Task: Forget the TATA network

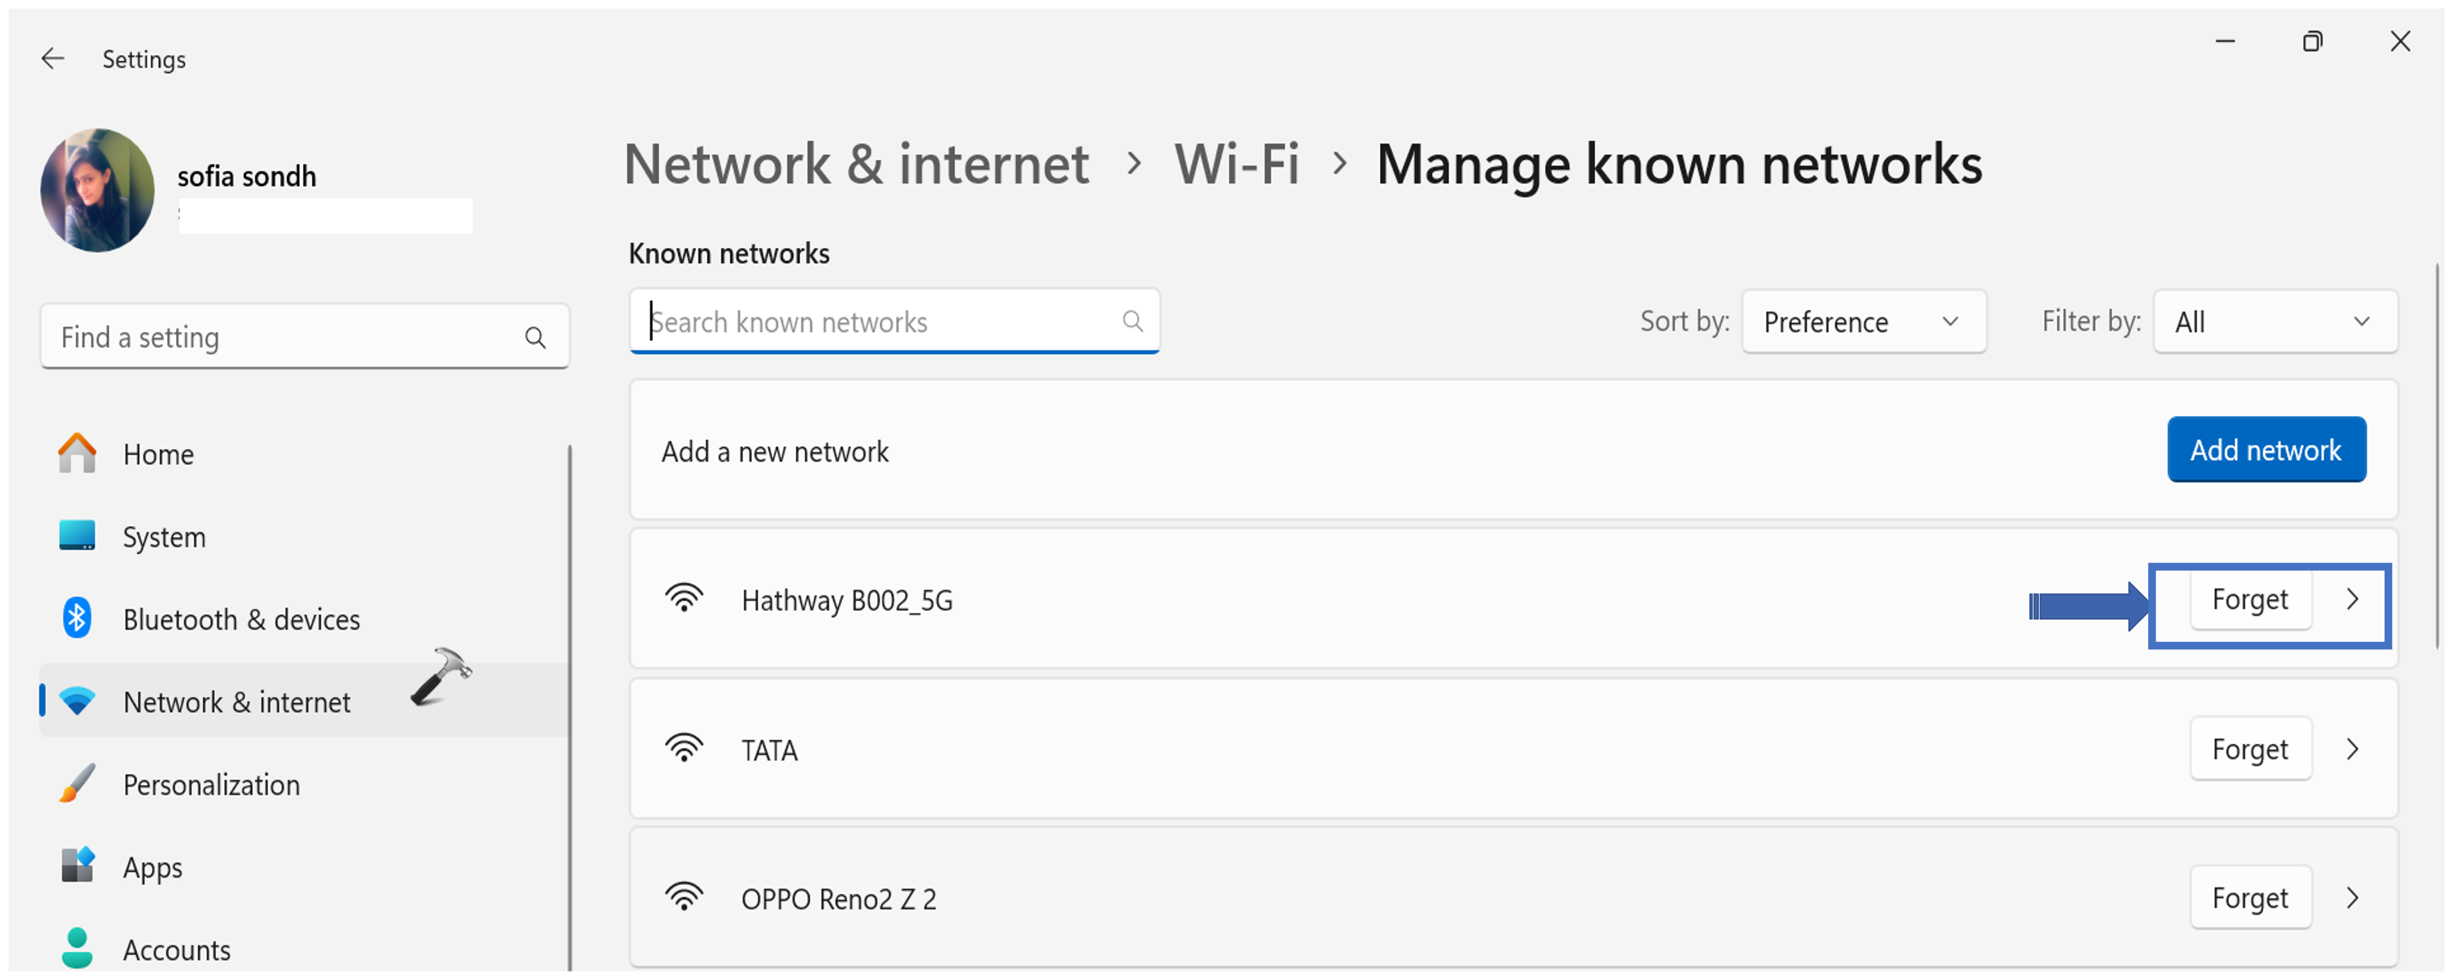Action: pyautogui.click(x=2249, y=749)
